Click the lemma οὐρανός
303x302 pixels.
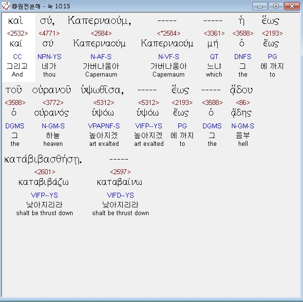[x=52, y=113]
